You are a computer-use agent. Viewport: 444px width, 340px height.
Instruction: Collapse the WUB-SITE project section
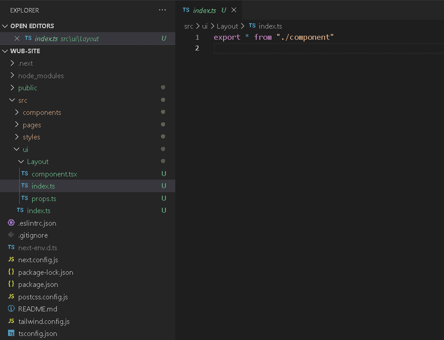[x=5, y=51]
